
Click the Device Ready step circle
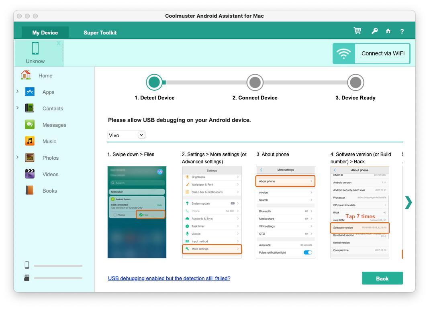pyautogui.click(x=355, y=82)
